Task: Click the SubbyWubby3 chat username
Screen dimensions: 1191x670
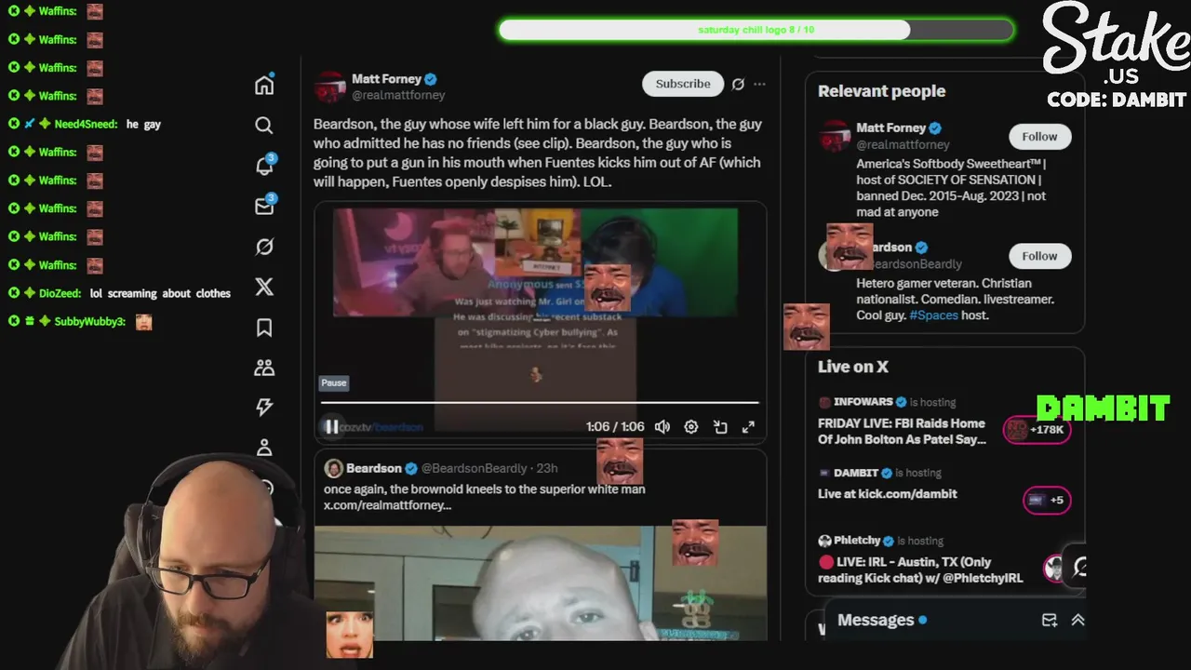Action: coord(89,322)
